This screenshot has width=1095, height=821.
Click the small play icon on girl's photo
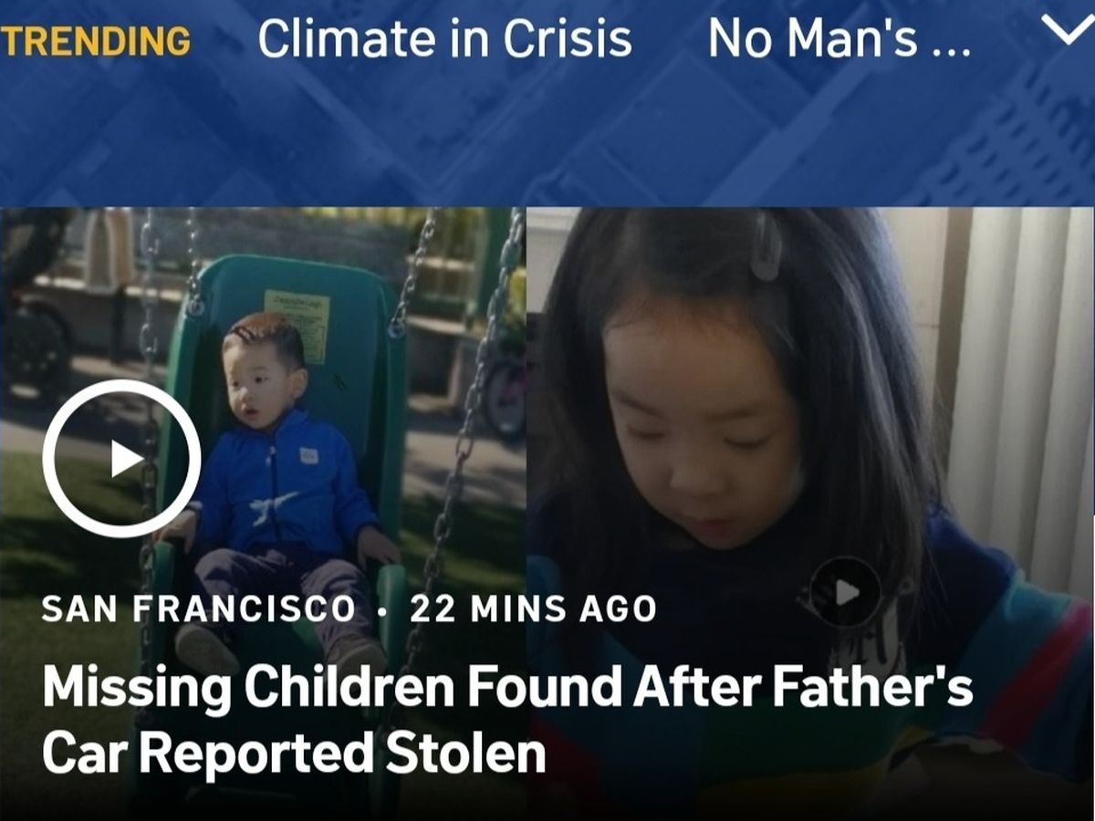pyautogui.click(x=847, y=592)
